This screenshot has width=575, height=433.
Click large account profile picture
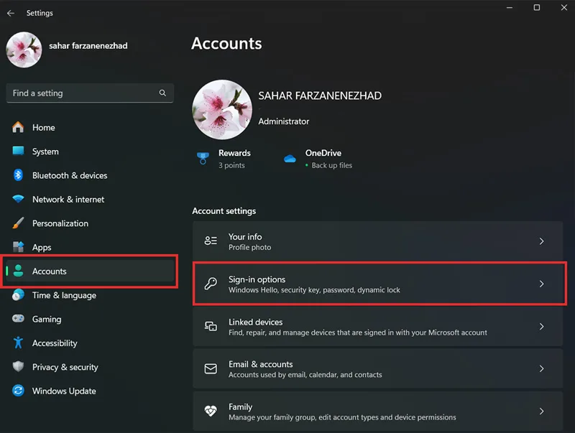[x=222, y=110]
